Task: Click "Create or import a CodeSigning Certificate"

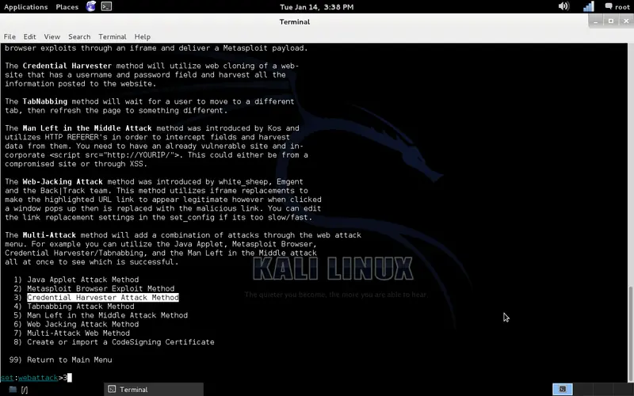Action: tap(121, 342)
